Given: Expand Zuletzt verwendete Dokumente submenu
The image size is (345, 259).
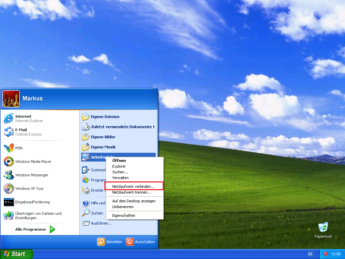Looking at the screenshot, I should (x=118, y=127).
